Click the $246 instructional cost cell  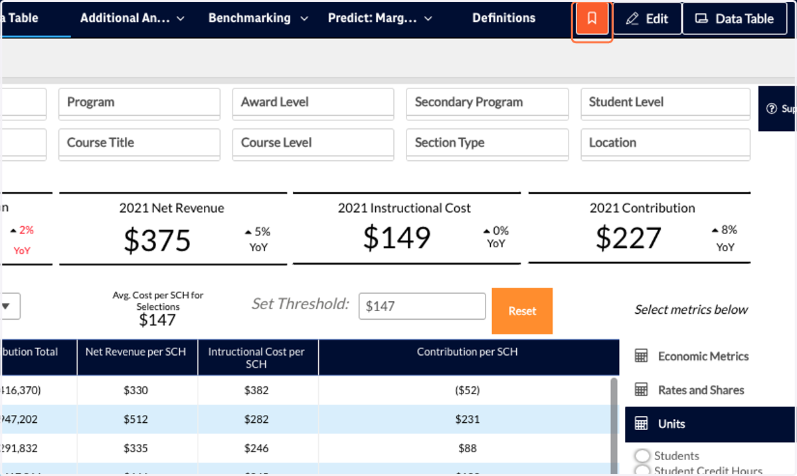pyautogui.click(x=256, y=449)
